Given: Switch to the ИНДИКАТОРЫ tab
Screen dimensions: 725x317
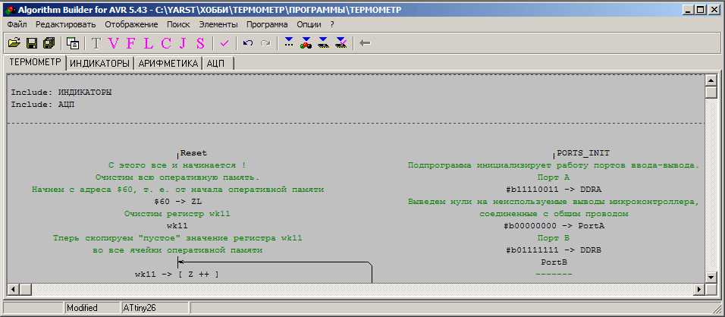Looking at the screenshot, I should [x=100, y=64].
